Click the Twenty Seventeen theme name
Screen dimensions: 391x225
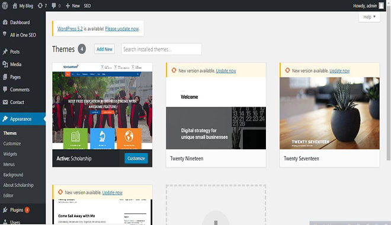pyautogui.click(x=302, y=159)
